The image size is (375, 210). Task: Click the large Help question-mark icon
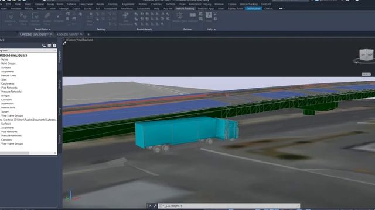coord(209,16)
